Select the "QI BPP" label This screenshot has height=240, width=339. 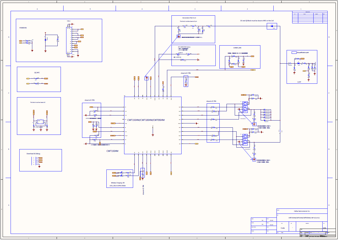[299, 82]
